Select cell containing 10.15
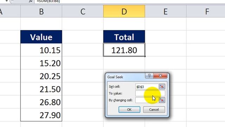This screenshot has width=225, height=127. 41,50
